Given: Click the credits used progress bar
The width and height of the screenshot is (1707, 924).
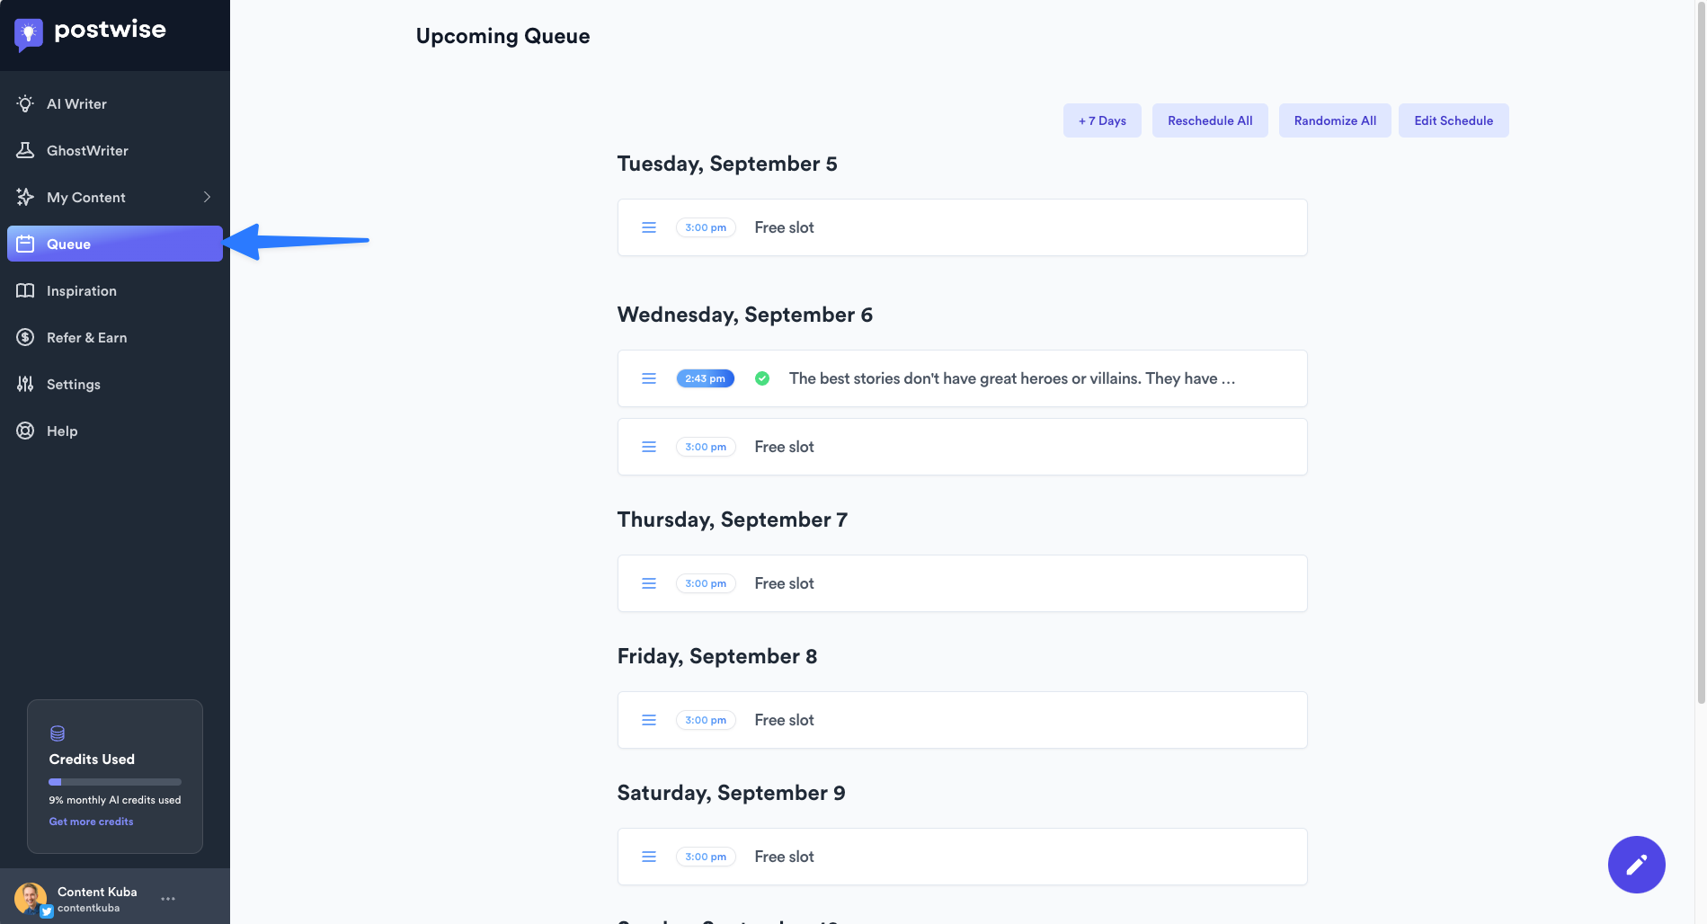Looking at the screenshot, I should point(115,782).
